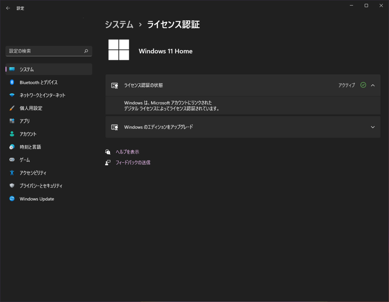Screen dimensions: 389x302
Task: Click the システム monitor icon in sidebar
Action: (x=12, y=69)
